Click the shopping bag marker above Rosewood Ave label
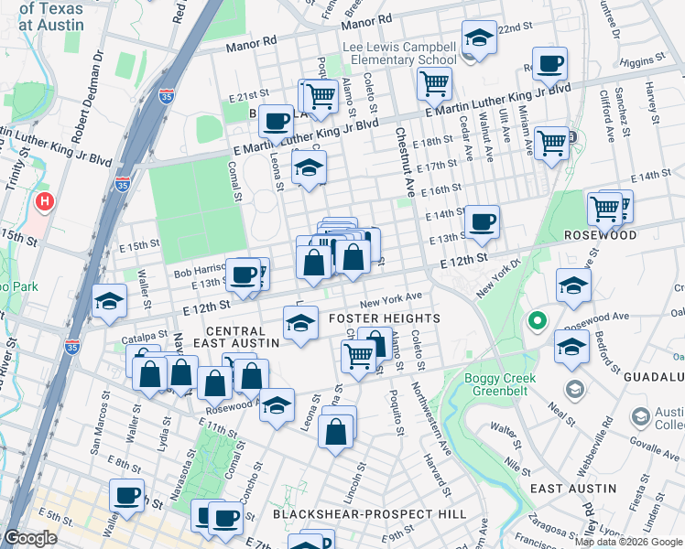685x549 pixels. (252, 377)
